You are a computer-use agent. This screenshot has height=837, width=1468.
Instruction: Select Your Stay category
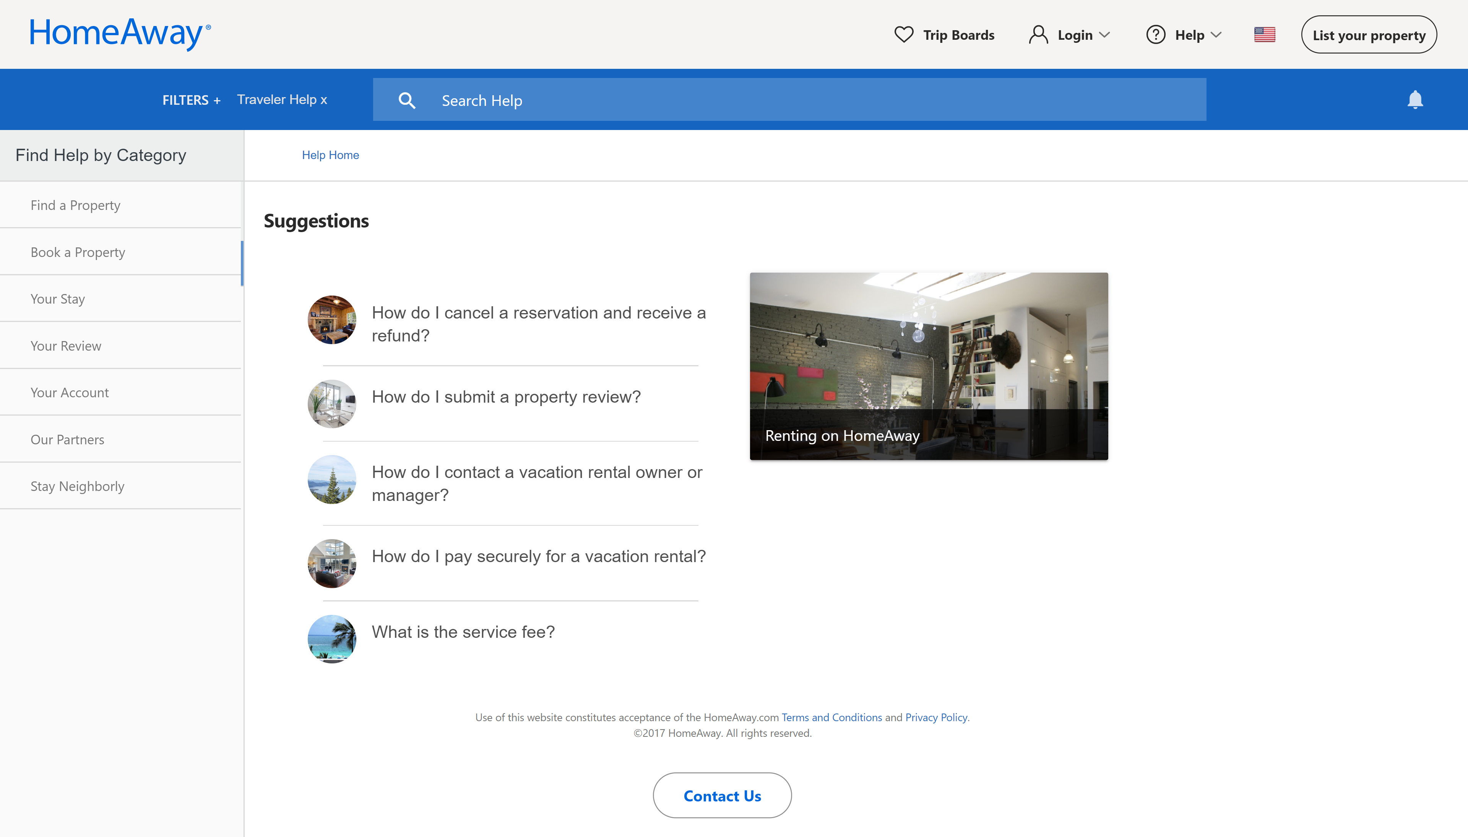(x=121, y=299)
